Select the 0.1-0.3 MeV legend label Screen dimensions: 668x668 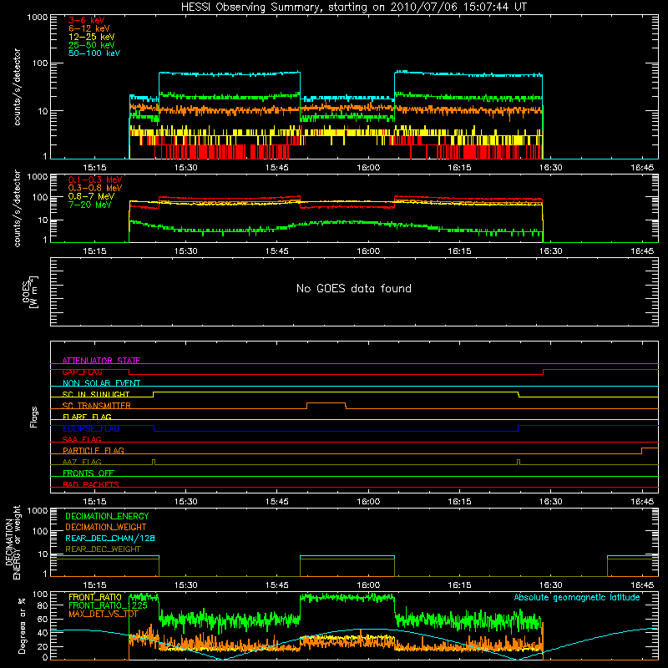click(95, 180)
